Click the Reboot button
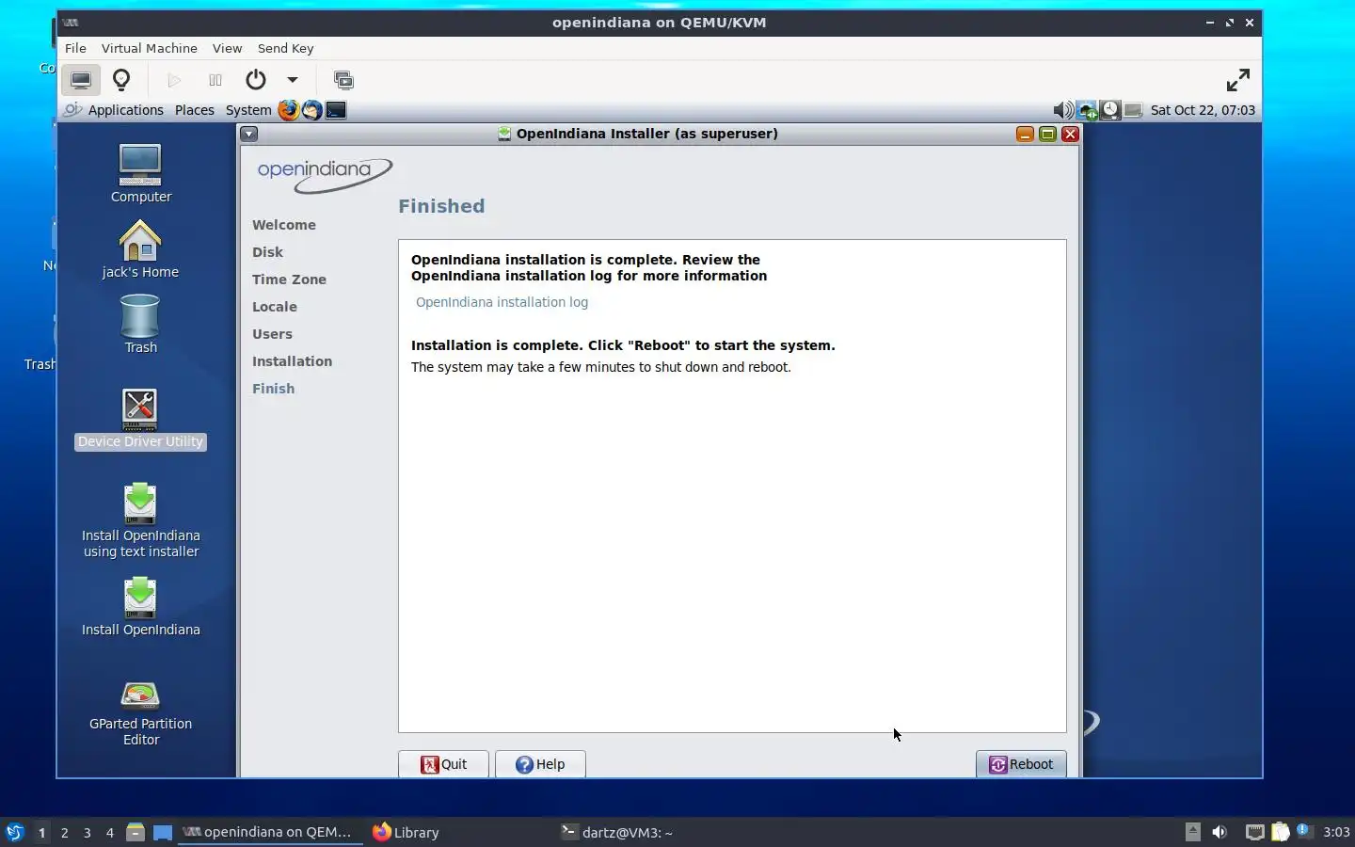Screen dimensions: 1355x847 pyautogui.click(x=1021, y=764)
